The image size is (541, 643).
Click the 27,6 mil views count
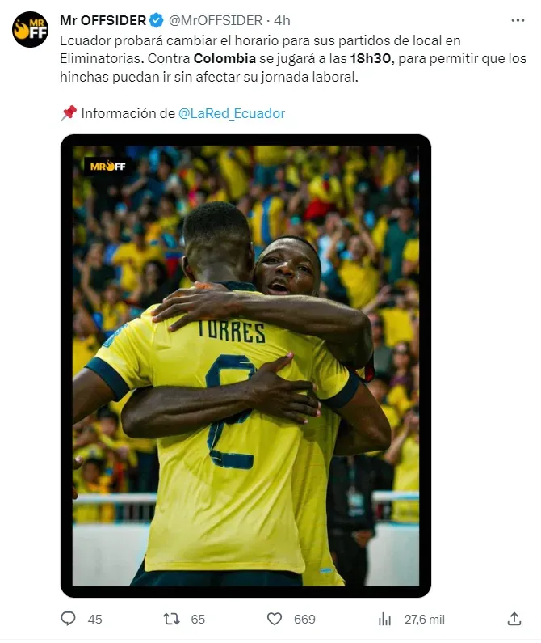[424, 620]
